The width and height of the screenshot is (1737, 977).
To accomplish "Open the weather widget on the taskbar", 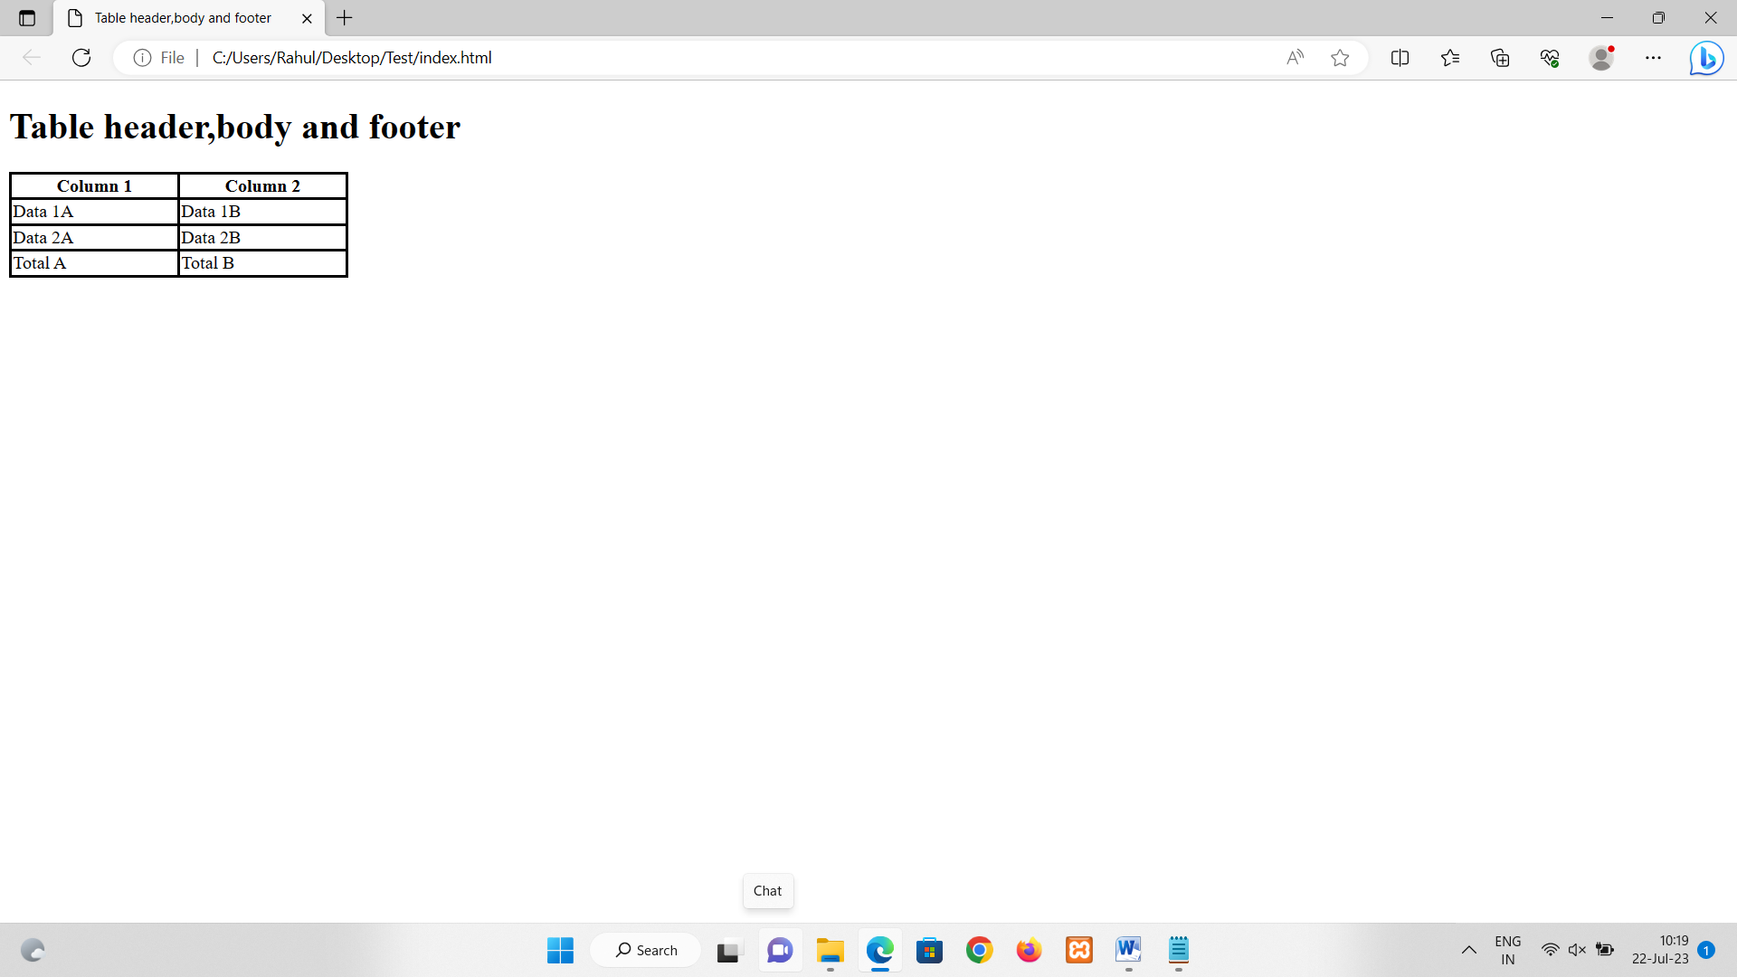I will tap(33, 950).
